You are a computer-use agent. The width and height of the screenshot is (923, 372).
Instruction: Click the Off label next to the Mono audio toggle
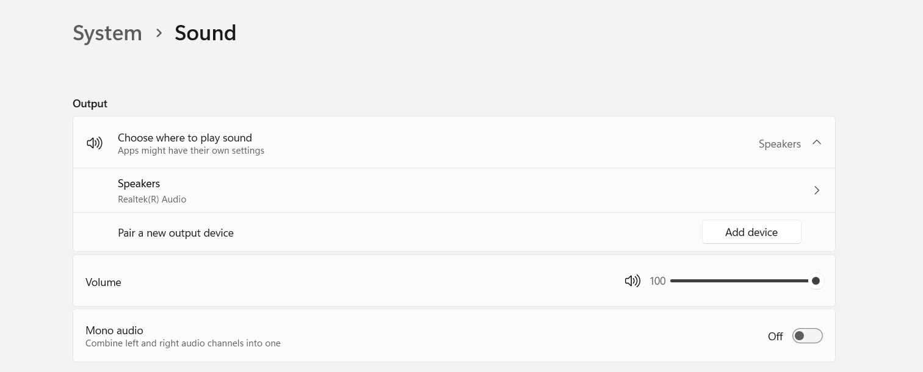(775, 337)
